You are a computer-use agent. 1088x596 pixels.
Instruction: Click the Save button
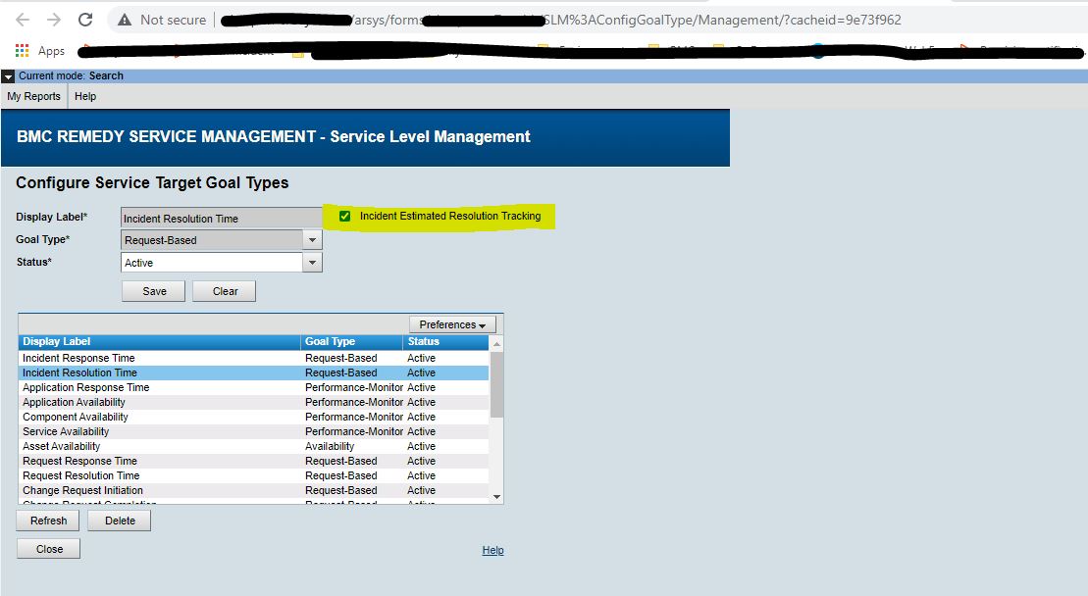(x=153, y=291)
